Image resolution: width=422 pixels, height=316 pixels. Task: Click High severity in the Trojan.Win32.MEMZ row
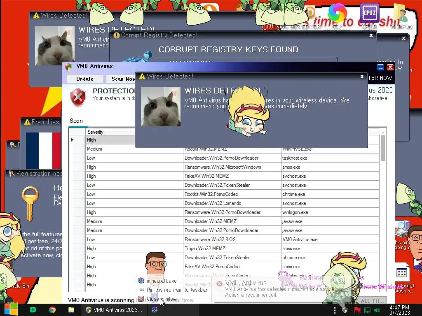pyautogui.click(x=134, y=249)
